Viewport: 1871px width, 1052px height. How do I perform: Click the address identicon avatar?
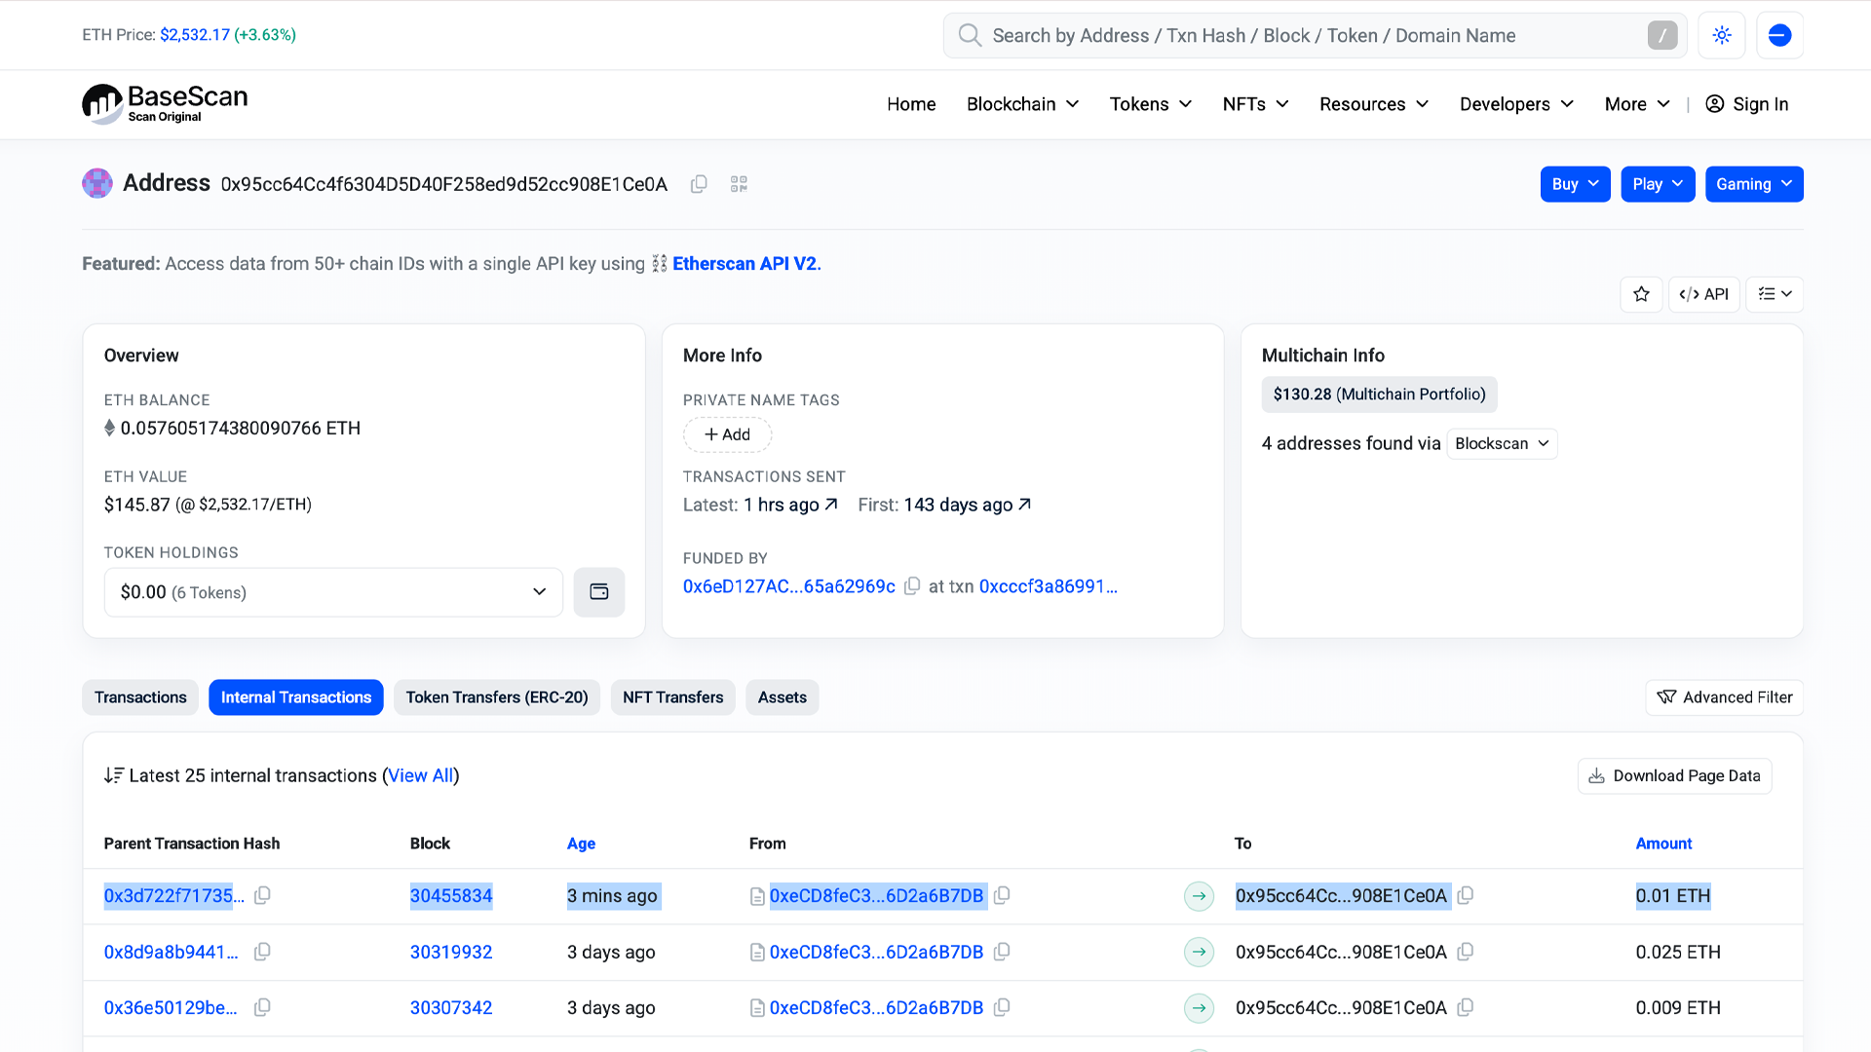click(97, 183)
